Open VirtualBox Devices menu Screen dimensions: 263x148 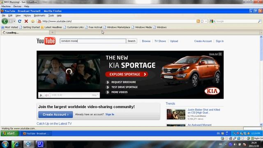[x=17, y=7]
